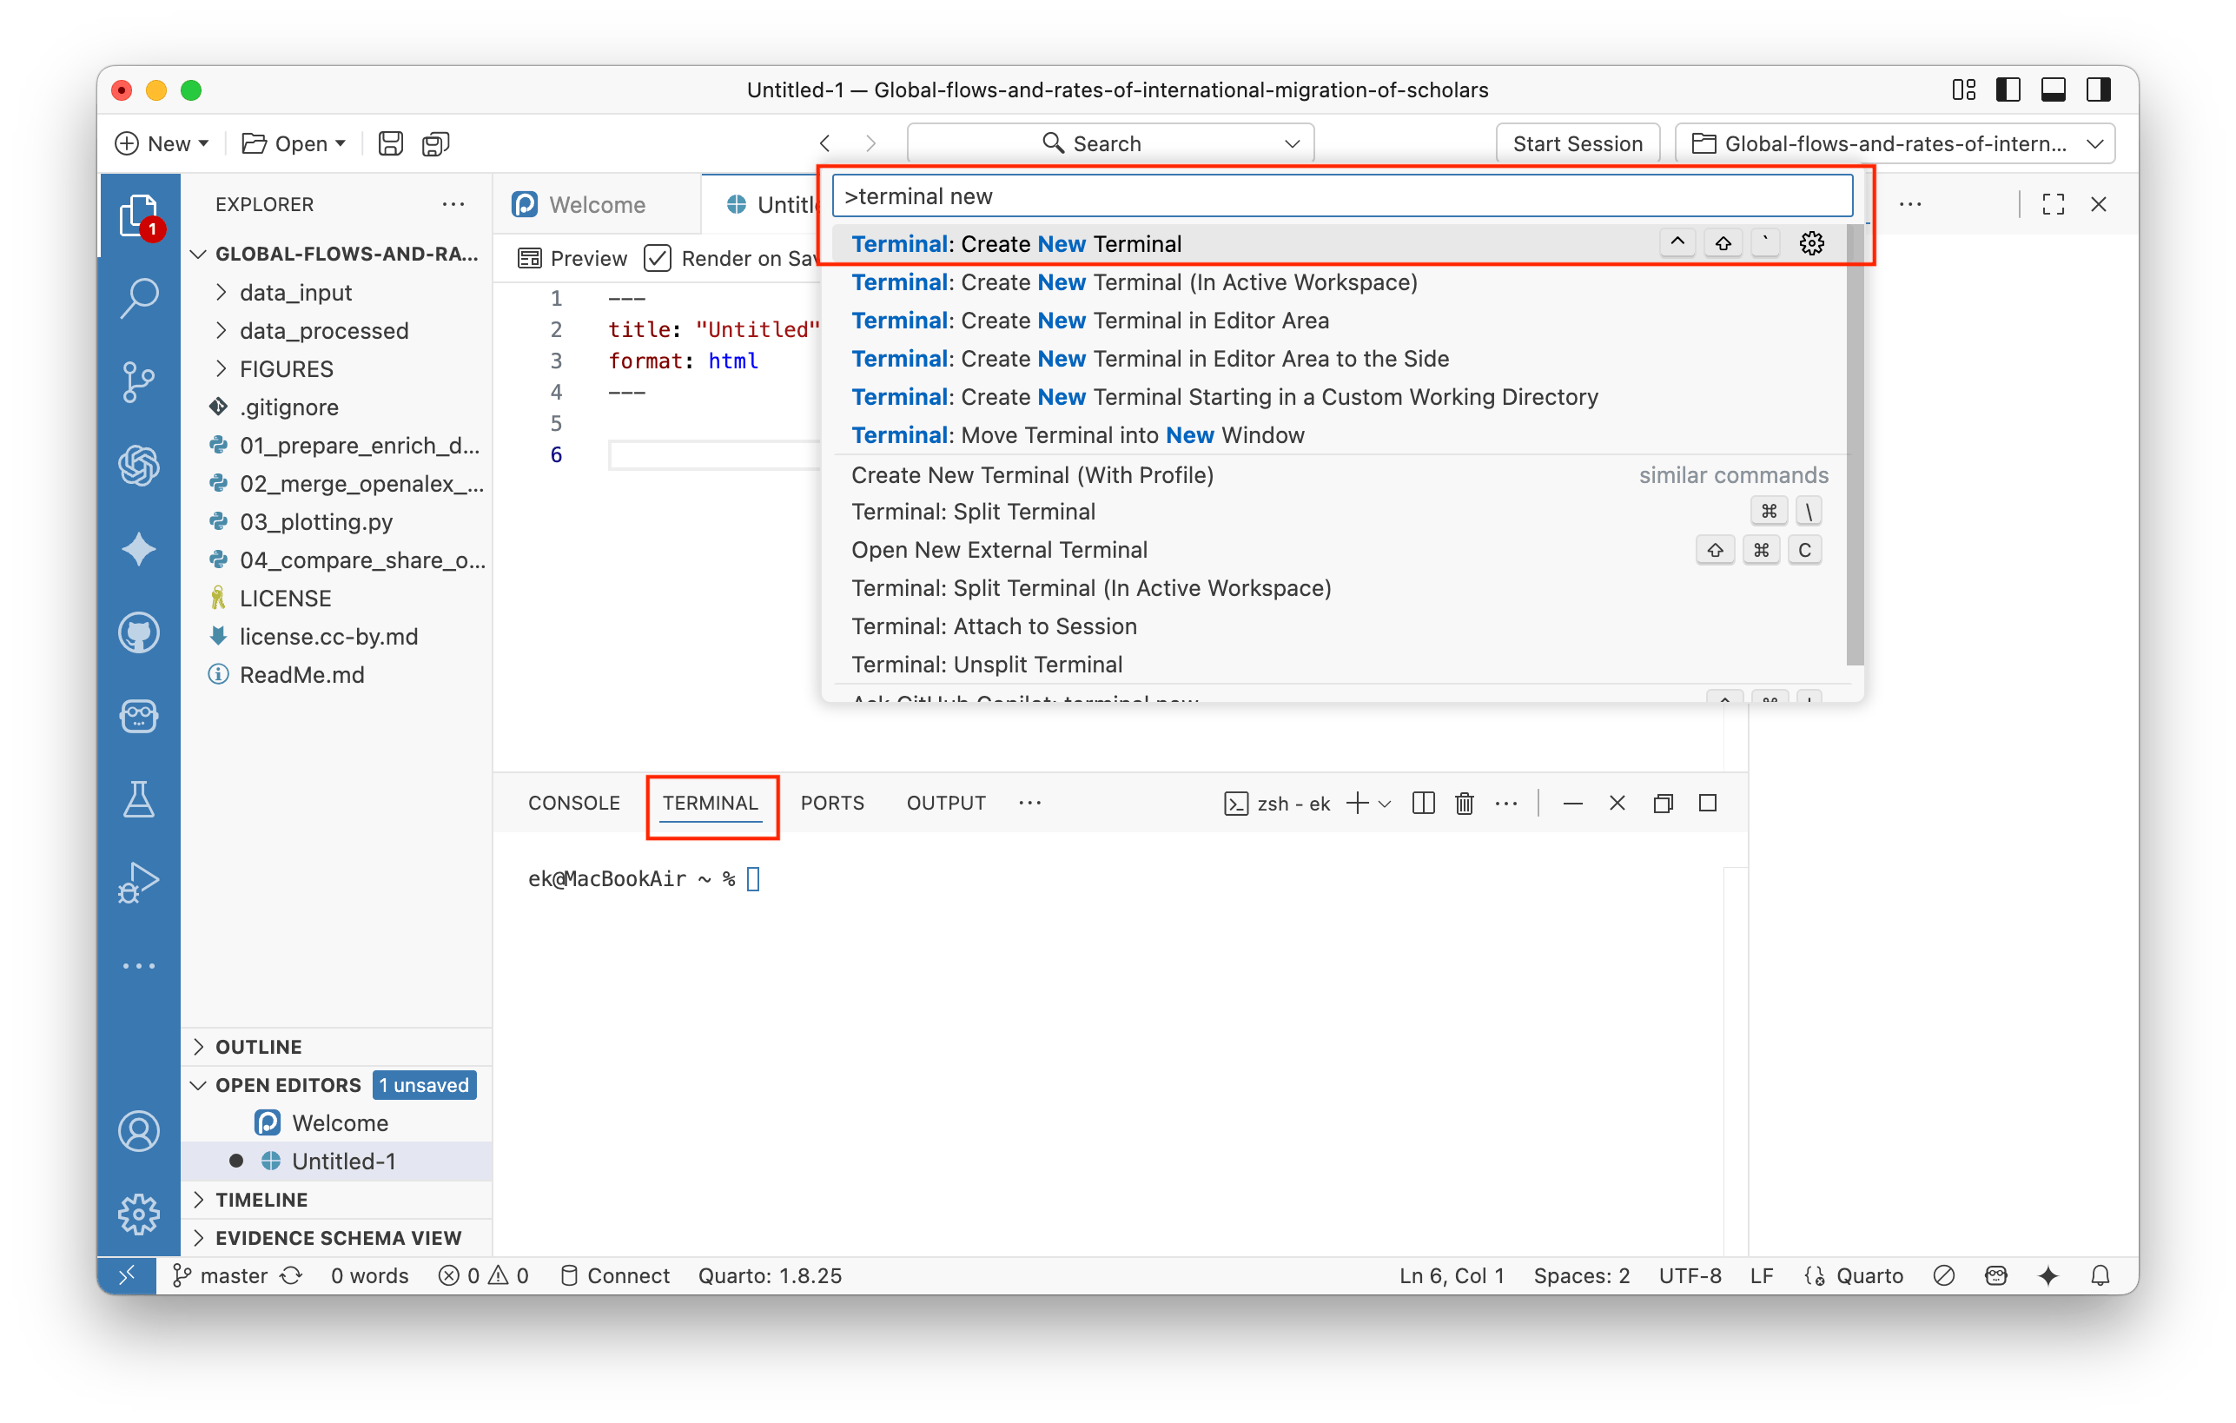Open the new terminal launch profile dropdown
2236x1423 pixels.
click(x=1386, y=804)
